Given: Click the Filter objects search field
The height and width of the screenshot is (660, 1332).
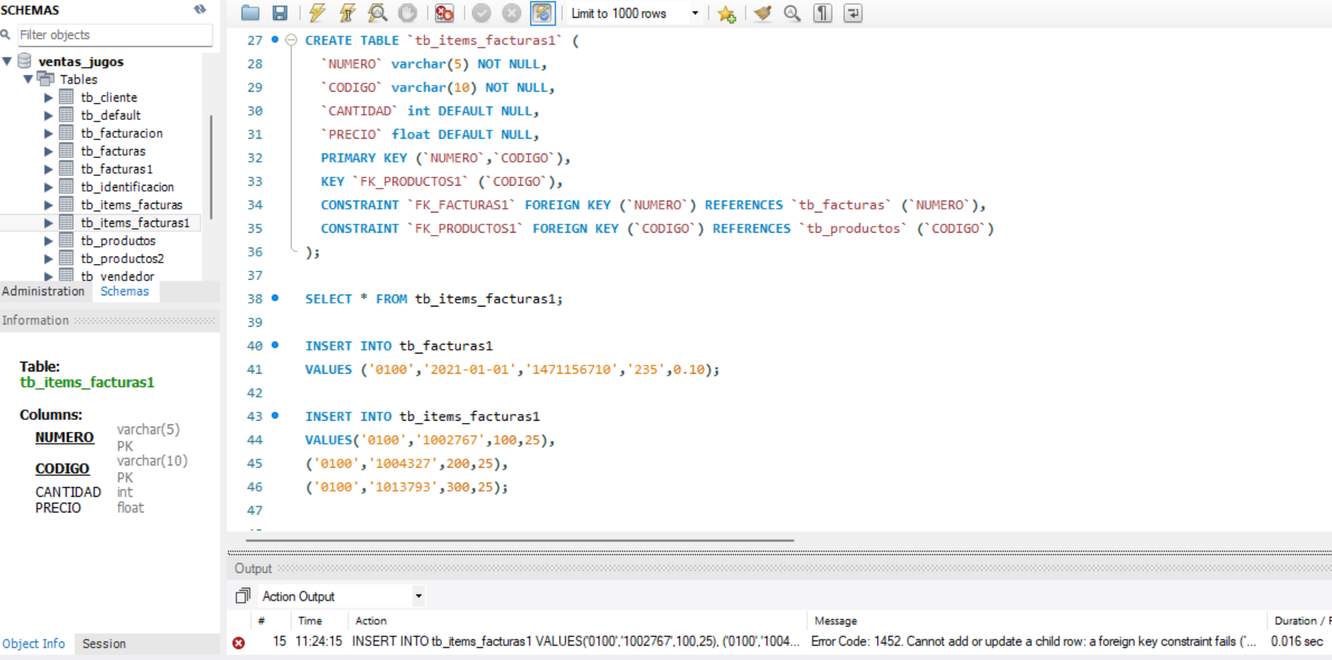Looking at the screenshot, I should tap(115, 34).
